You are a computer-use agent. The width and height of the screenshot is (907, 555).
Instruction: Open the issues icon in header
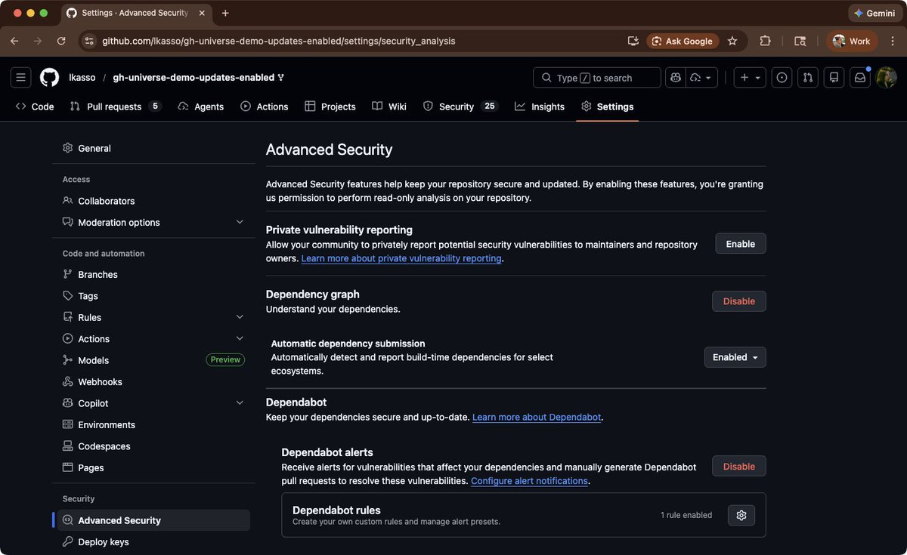coord(782,78)
